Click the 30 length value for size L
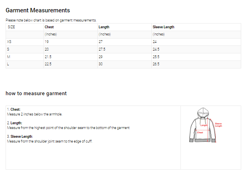 (101, 64)
